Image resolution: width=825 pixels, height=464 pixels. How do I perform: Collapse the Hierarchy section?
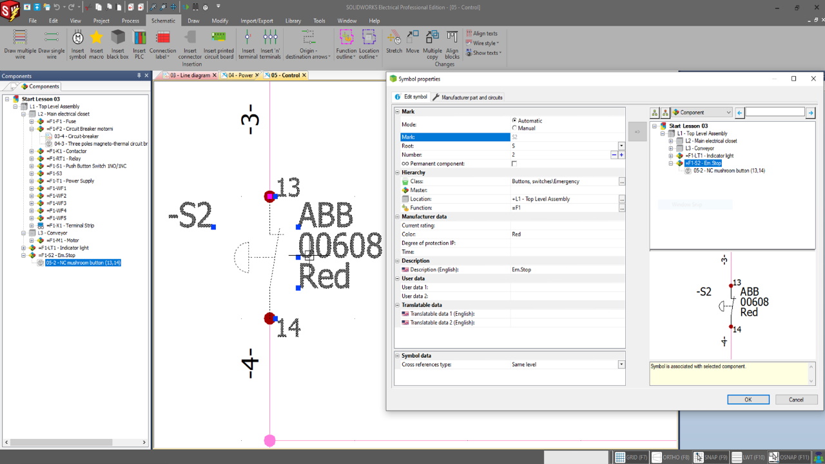pyautogui.click(x=398, y=173)
